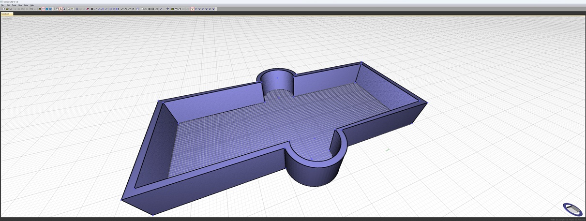This screenshot has width=586, height=221.
Task: Toggle the highlighted wireframe cube view button
Action: (44, 9)
